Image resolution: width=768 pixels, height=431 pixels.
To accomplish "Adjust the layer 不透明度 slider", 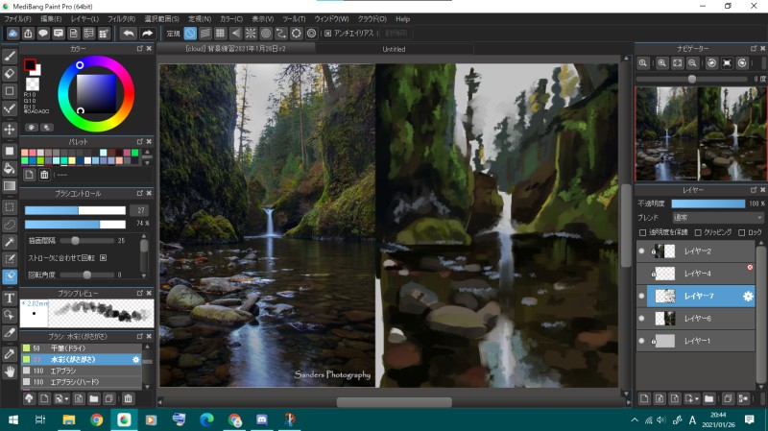I will pyautogui.click(x=708, y=204).
